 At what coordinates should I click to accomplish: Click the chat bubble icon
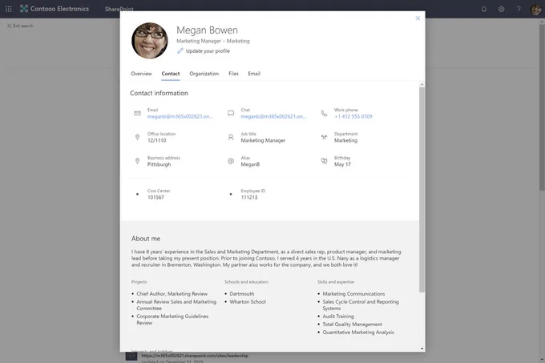(231, 113)
